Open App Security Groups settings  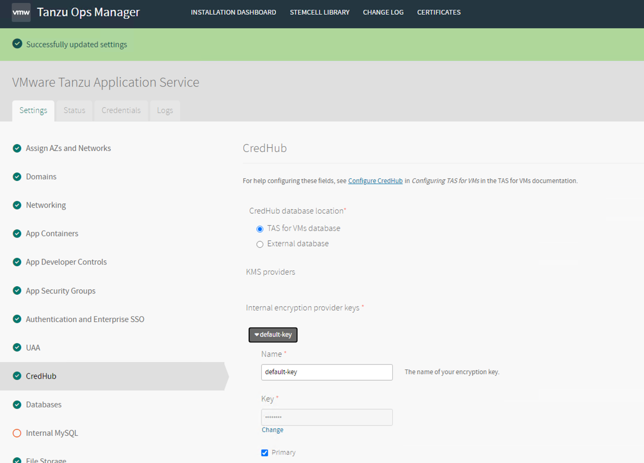tap(61, 291)
